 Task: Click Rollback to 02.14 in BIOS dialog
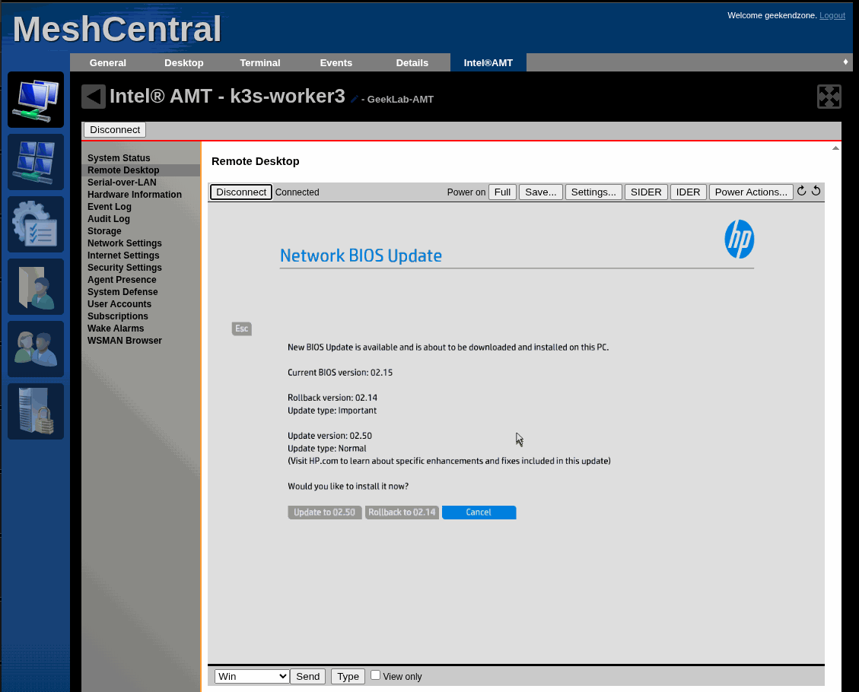coord(402,513)
